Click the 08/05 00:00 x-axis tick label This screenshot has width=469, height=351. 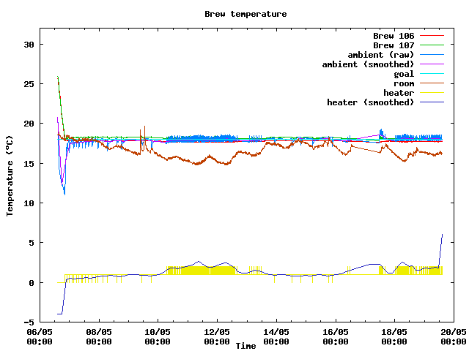coord(98,336)
